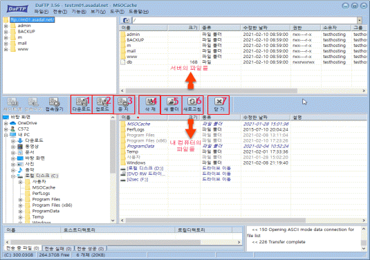Collapse the 로컬 디스크 (C:) tree node

pyautogui.click(x=13, y=176)
